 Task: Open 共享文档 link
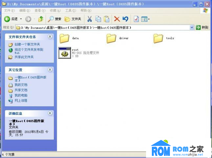click(x=21, y=90)
